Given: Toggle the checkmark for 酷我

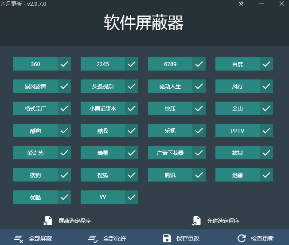Looking at the screenshot, I should pyautogui.click(x=132, y=130).
